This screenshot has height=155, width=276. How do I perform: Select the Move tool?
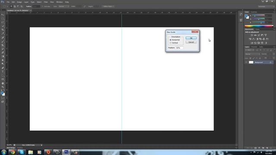pyautogui.click(x=3, y=15)
